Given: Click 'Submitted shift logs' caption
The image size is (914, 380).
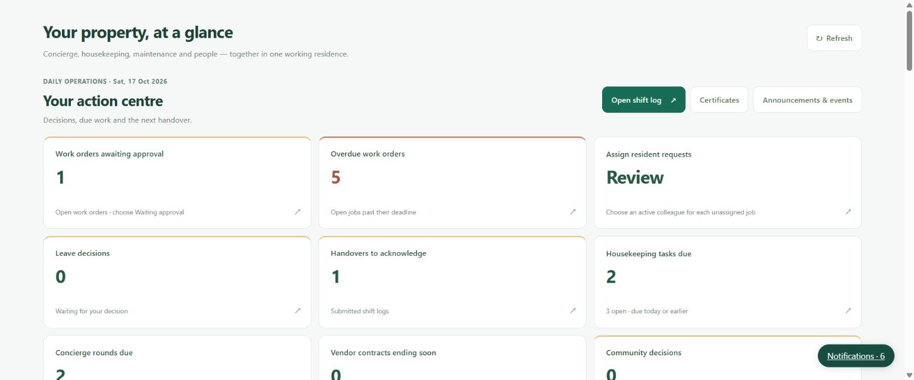Looking at the screenshot, I should click(359, 312).
